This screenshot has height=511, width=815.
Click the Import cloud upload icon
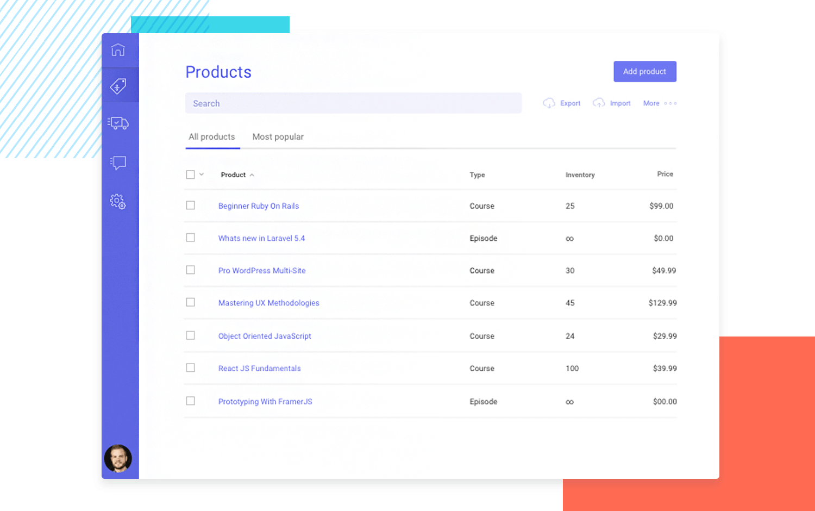pyautogui.click(x=599, y=103)
